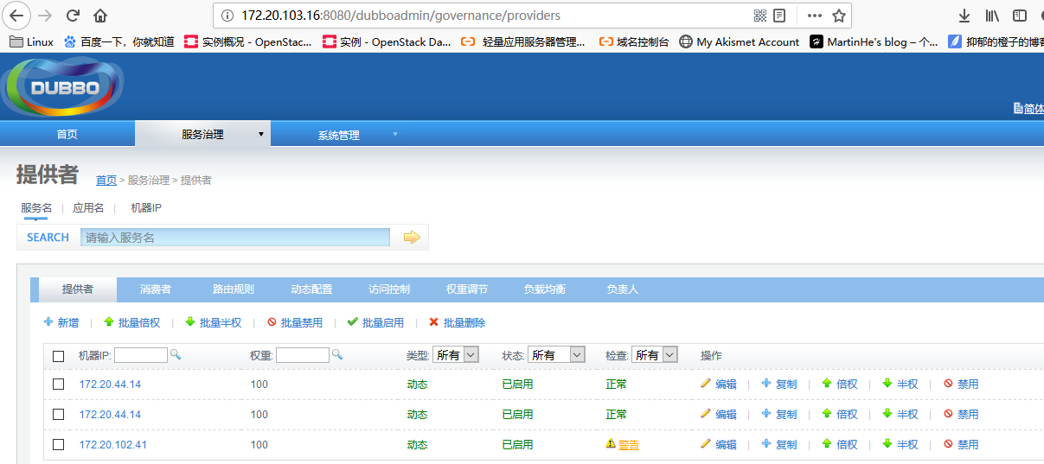Viewport: 1044px width, 464px height.
Task: Select the first 172.20.44.14 row checkbox
Action: coord(59,384)
